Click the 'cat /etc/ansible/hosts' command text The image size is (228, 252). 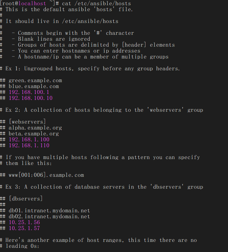tap(97, 3)
